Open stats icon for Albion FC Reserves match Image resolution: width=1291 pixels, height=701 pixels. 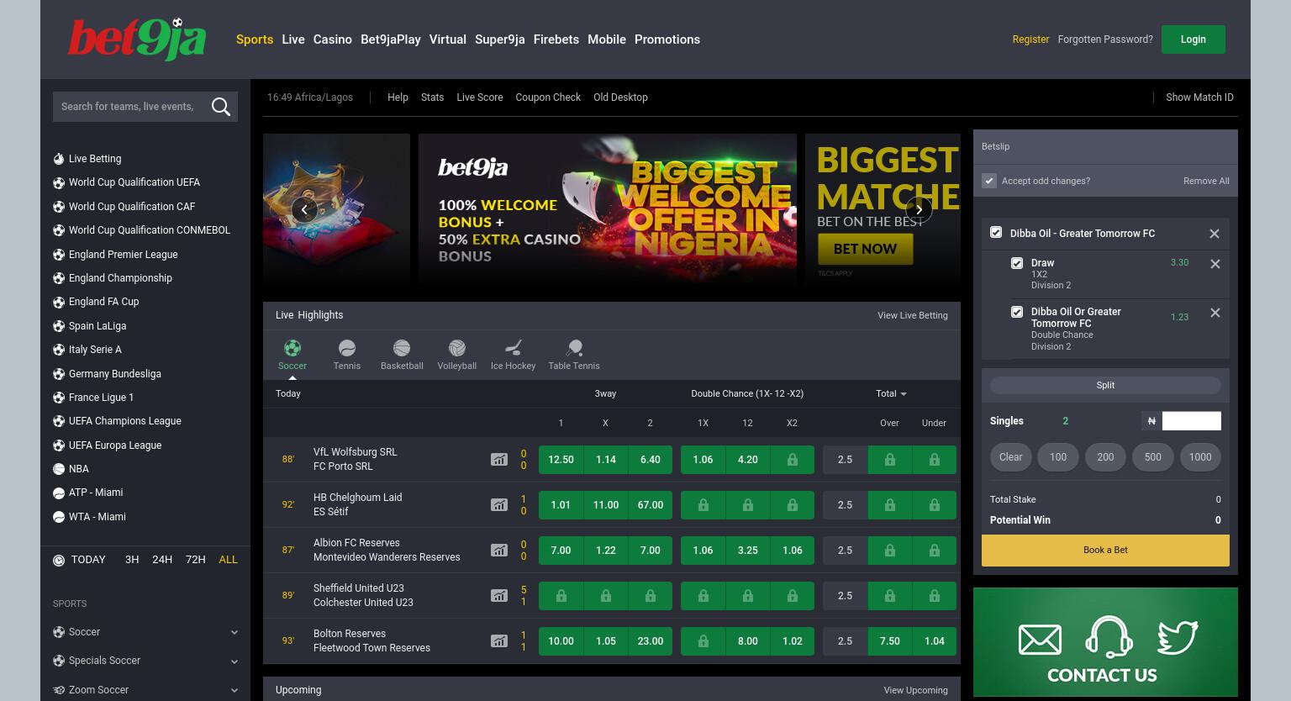click(x=499, y=551)
